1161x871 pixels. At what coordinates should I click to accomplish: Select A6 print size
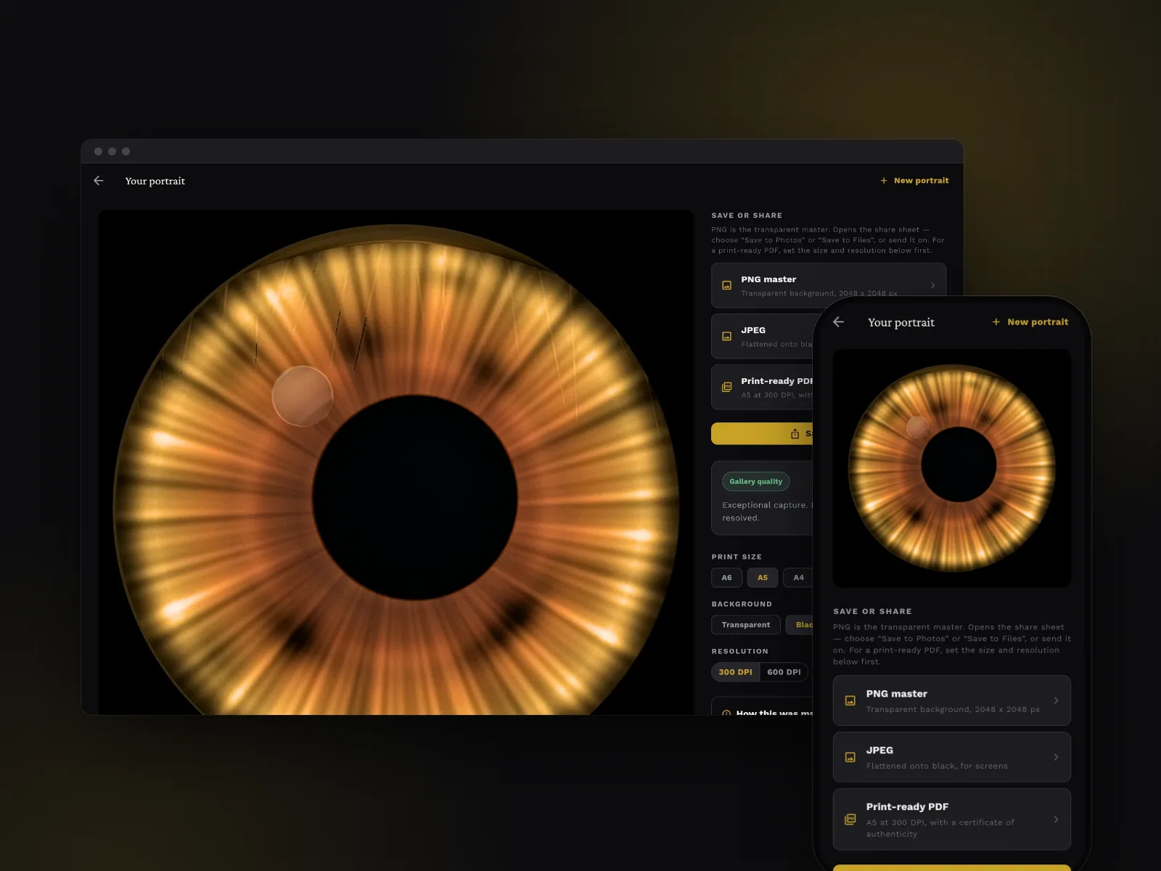coord(726,578)
